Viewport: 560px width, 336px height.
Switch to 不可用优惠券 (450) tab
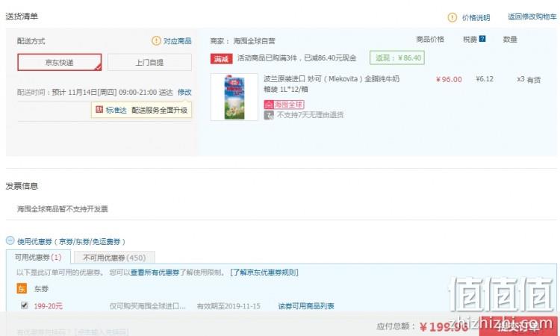click(114, 258)
